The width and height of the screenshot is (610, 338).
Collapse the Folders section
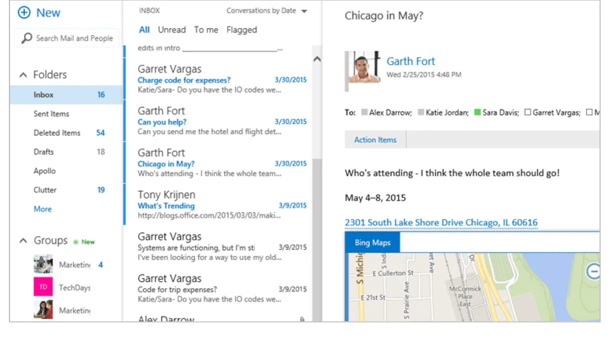[23, 74]
